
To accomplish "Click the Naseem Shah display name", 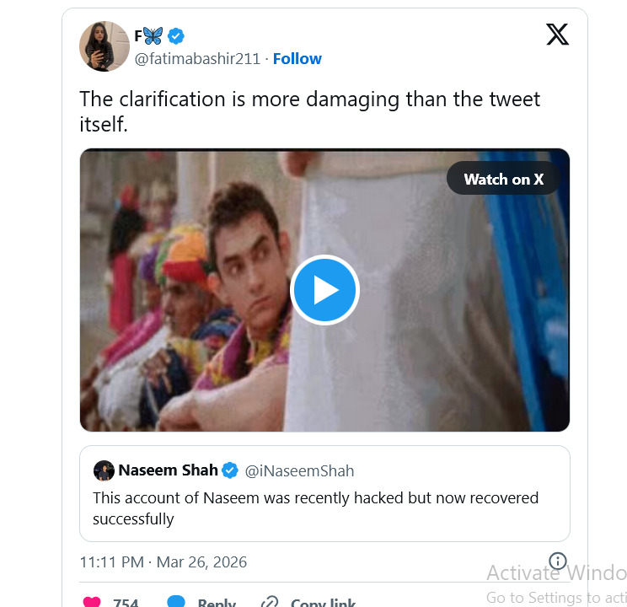I will (168, 470).
